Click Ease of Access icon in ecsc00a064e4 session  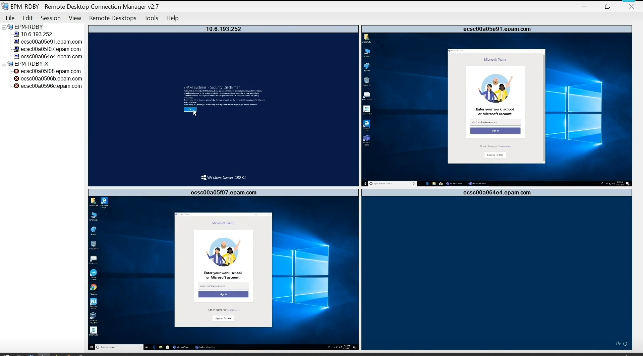(618, 344)
